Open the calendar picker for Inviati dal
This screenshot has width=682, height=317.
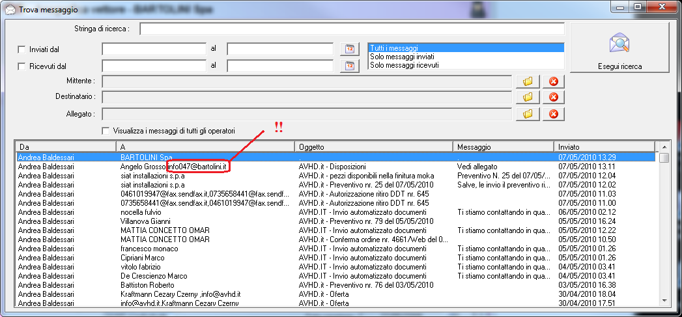click(350, 49)
